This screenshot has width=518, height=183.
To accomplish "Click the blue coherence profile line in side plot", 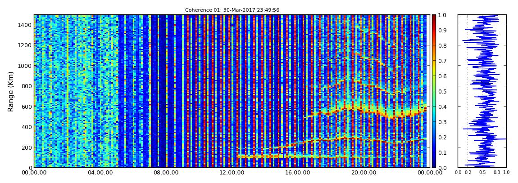I will [485, 91].
